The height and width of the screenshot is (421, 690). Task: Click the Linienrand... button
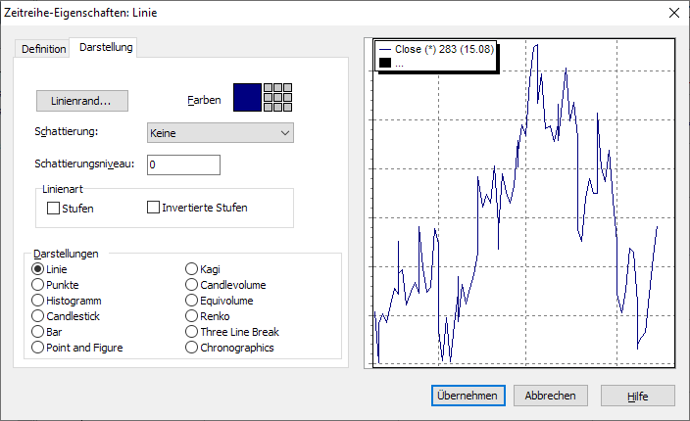pos(82,100)
